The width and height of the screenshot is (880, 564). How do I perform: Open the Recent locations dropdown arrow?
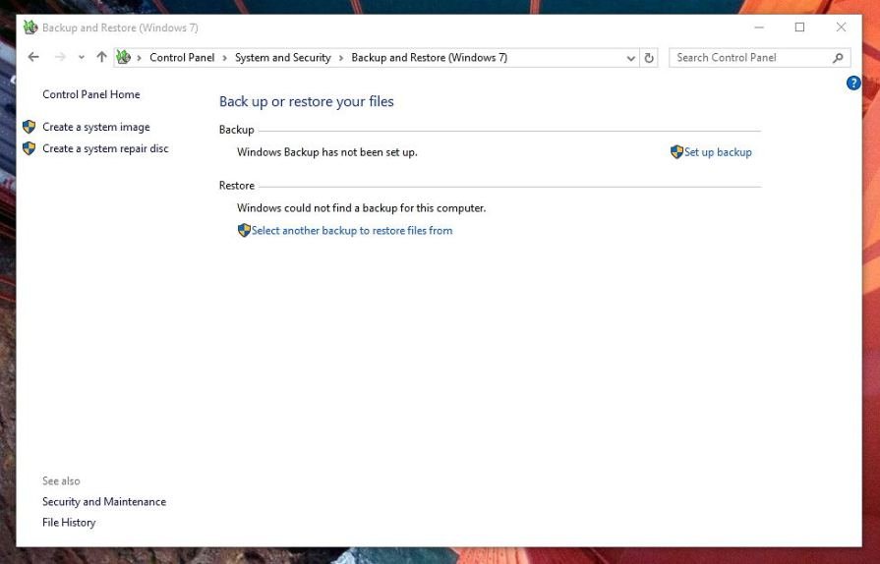tap(82, 58)
